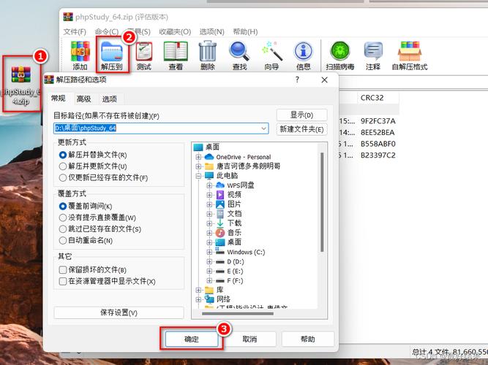Open the 收藏夹(O) menu
Viewport: 488px width, 365px height.
(x=175, y=31)
